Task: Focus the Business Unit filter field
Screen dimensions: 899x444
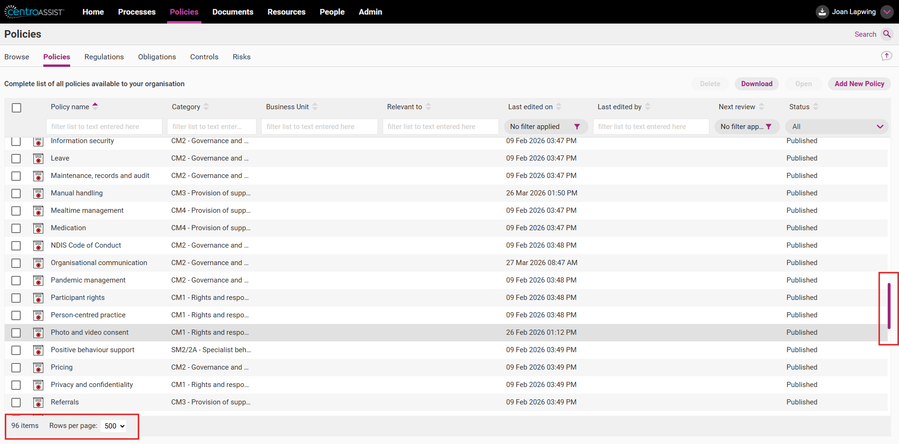Action: [x=319, y=127]
